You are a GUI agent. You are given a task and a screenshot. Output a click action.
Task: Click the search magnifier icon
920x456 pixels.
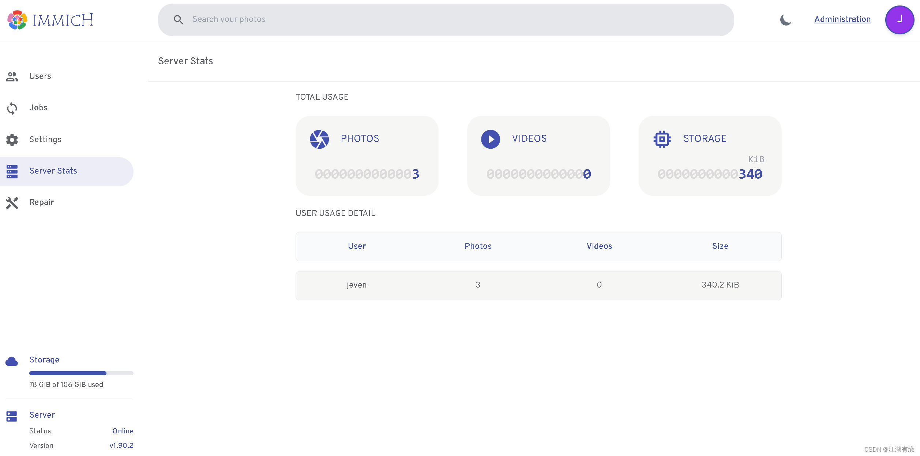click(x=178, y=20)
